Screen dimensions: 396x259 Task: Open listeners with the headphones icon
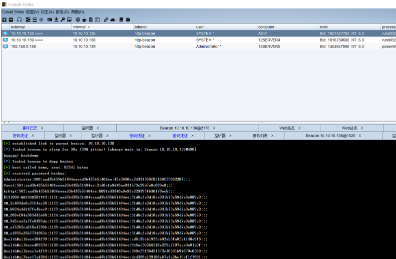(x=19, y=19)
